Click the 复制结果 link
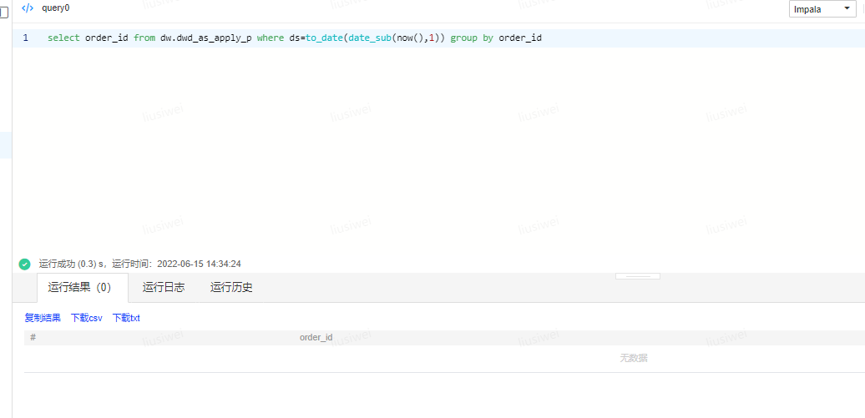 43,318
